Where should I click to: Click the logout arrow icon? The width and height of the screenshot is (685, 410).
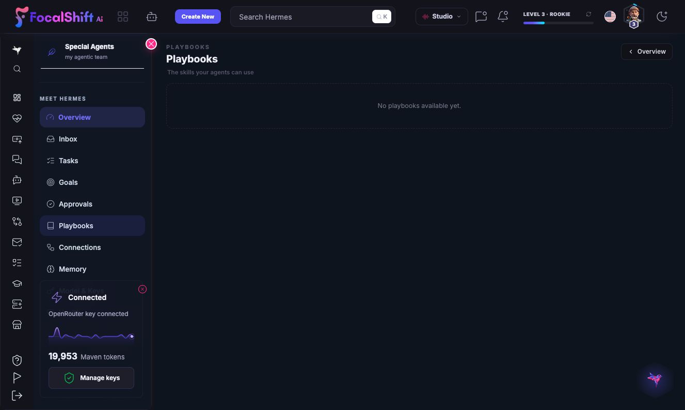17,396
